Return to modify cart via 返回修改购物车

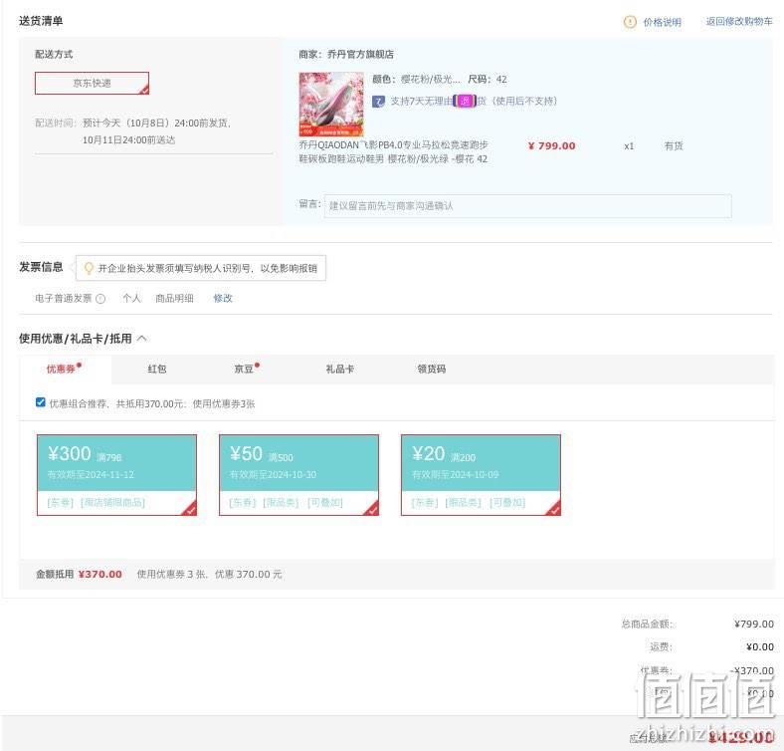click(x=739, y=22)
